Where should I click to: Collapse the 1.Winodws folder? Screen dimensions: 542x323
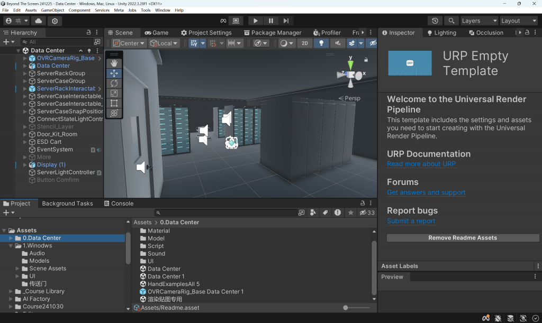pyautogui.click(x=11, y=246)
